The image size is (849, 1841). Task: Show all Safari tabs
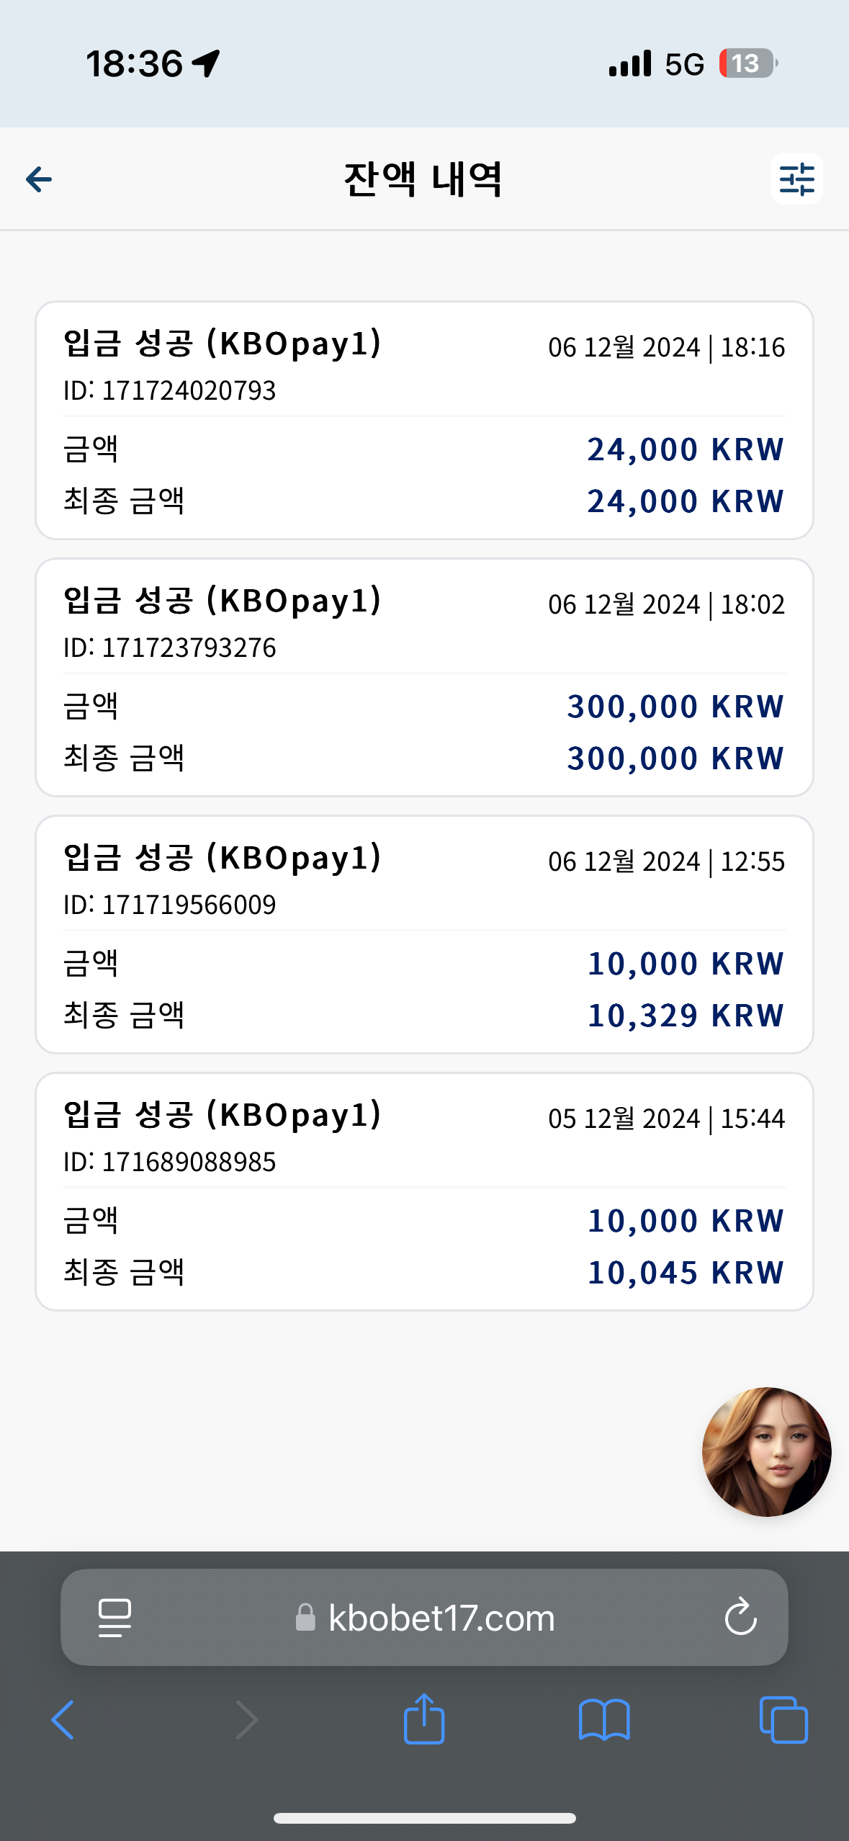click(x=783, y=1720)
